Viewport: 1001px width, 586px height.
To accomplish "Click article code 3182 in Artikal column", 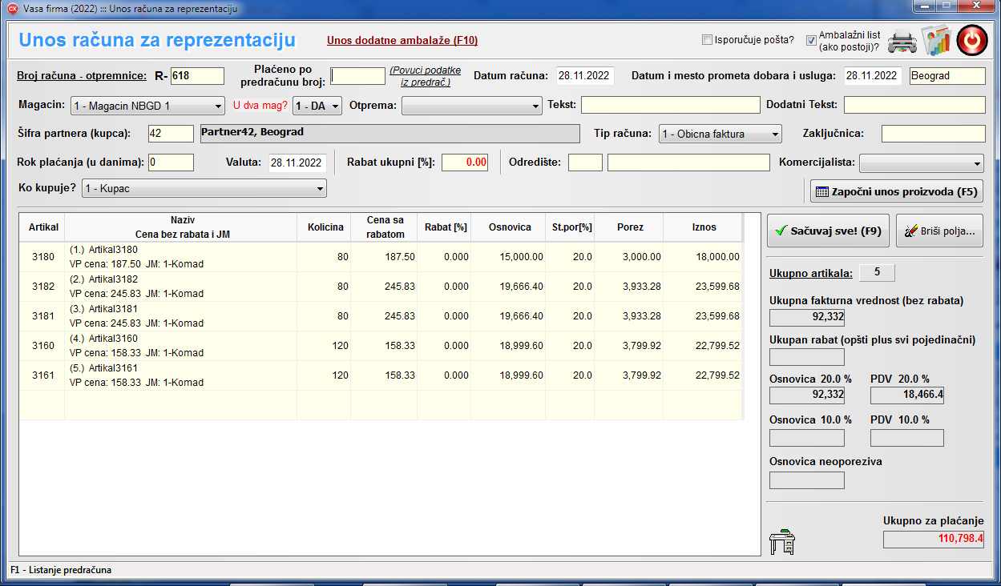I will point(43,287).
